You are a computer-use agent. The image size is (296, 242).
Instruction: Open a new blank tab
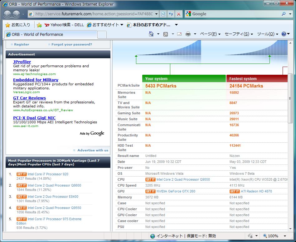click(x=102, y=35)
